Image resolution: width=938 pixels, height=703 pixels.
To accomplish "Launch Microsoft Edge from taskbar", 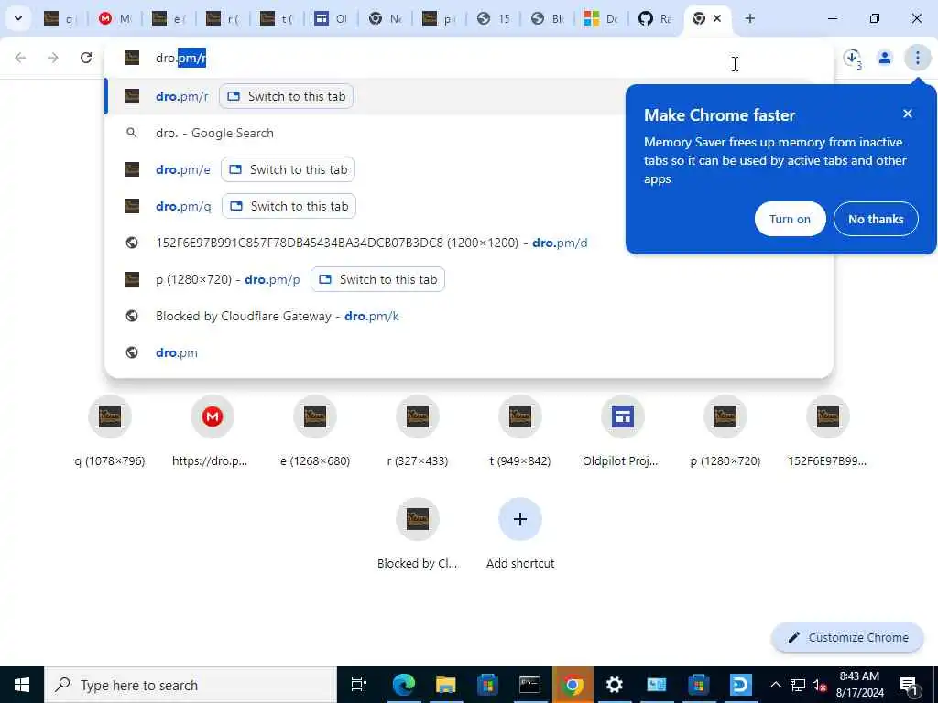I will coord(404,685).
